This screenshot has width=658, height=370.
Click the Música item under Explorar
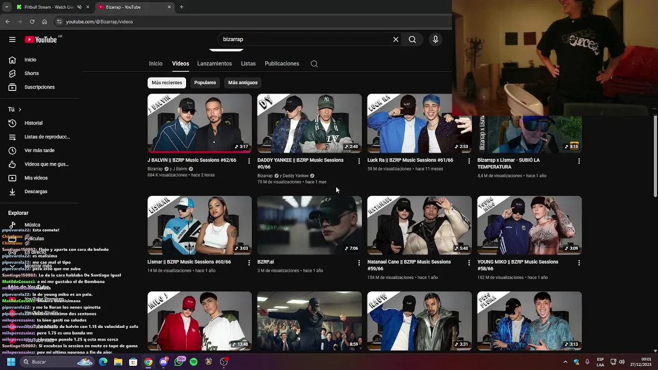[32, 225]
